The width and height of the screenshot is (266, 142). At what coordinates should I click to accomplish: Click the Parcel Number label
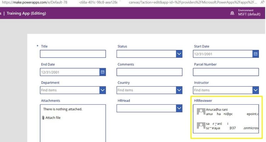[x=205, y=64]
